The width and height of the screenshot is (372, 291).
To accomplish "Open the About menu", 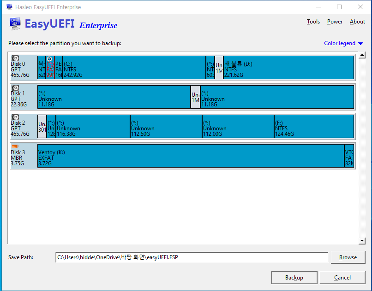I will [357, 22].
